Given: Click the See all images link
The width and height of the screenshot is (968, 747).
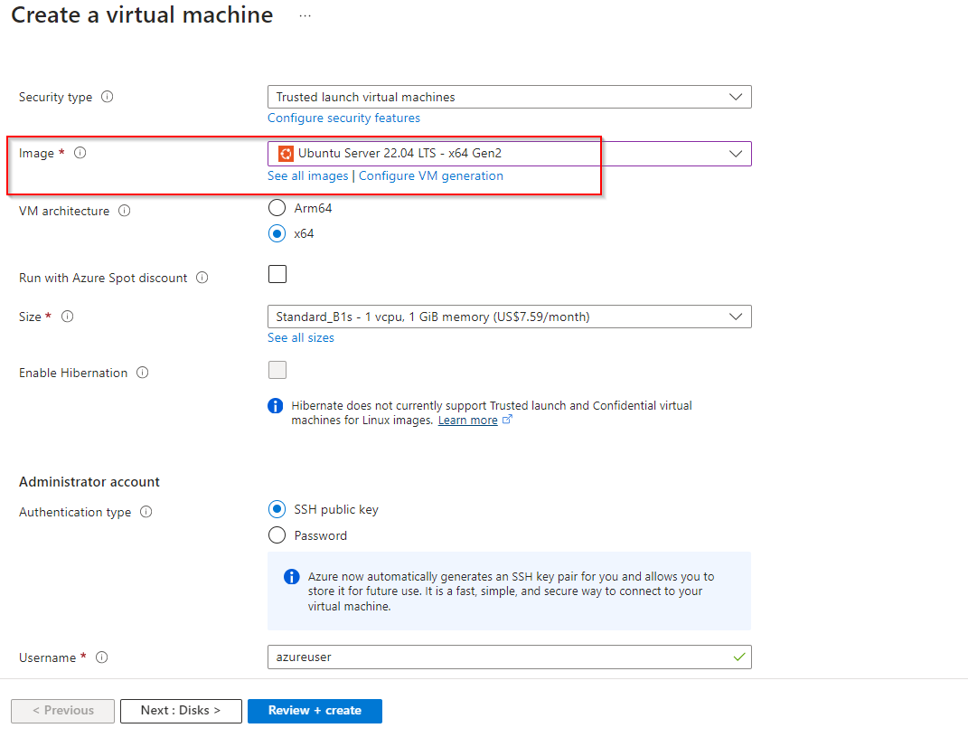Looking at the screenshot, I should [307, 175].
